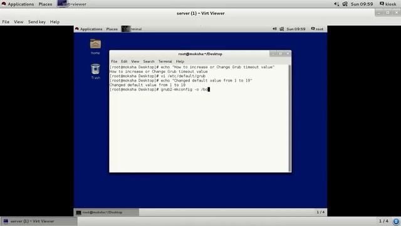Select guest taskbar entry root@moksha:~/Desktop

[107, 212]
